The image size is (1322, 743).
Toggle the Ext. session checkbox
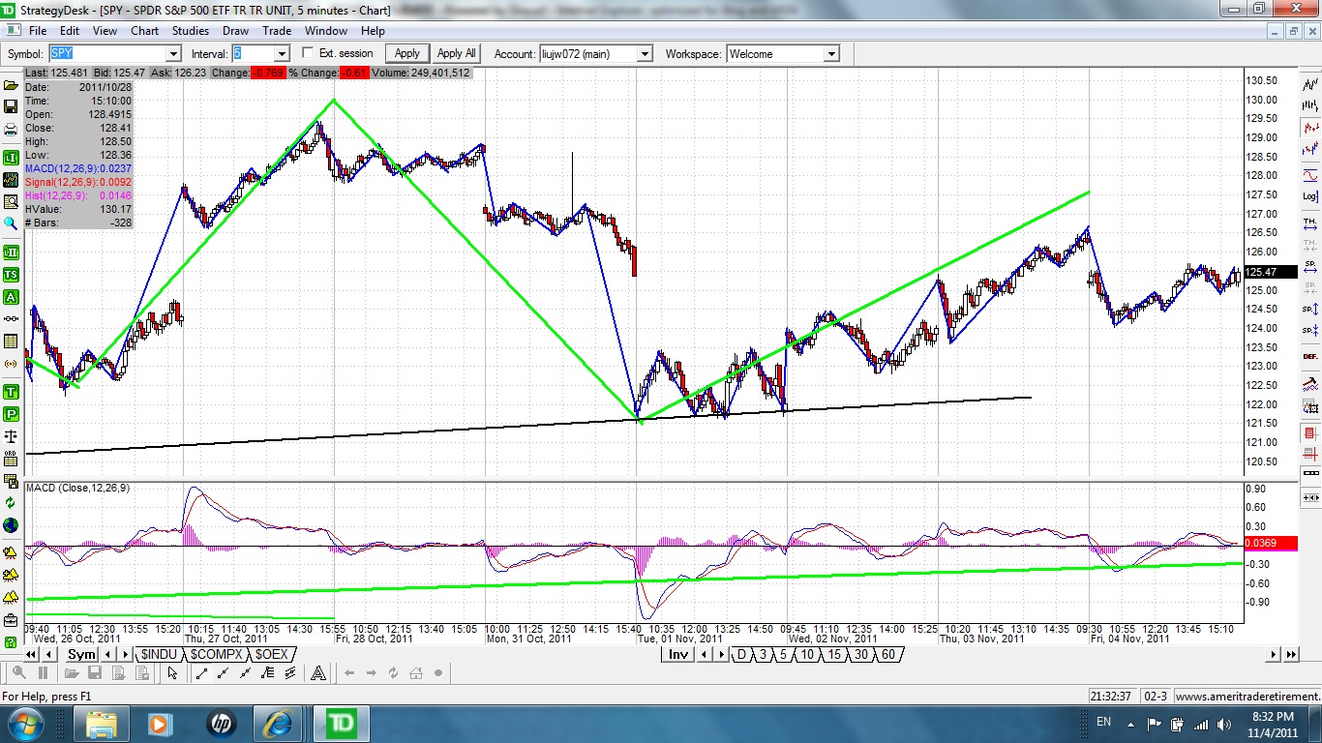click(x=309, y=53)
